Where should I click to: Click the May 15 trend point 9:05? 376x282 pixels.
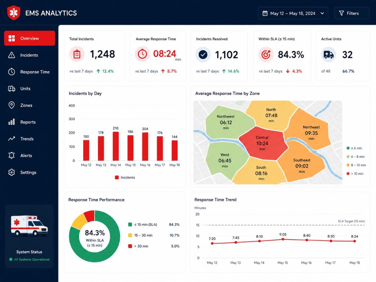click(x=283, y=239)
